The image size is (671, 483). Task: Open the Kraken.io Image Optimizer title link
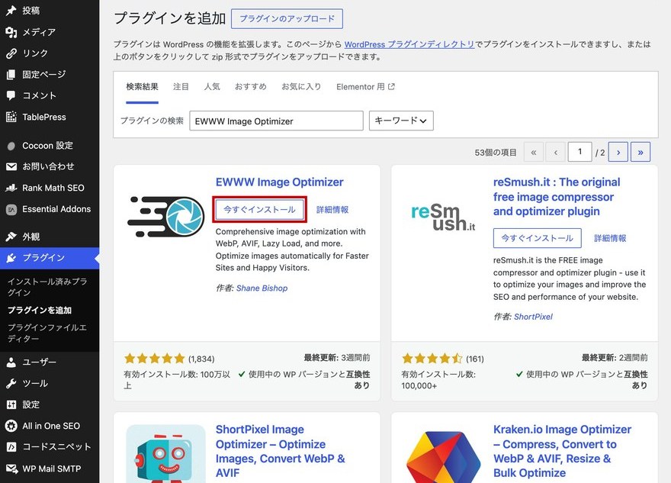(x=562, y=451)
